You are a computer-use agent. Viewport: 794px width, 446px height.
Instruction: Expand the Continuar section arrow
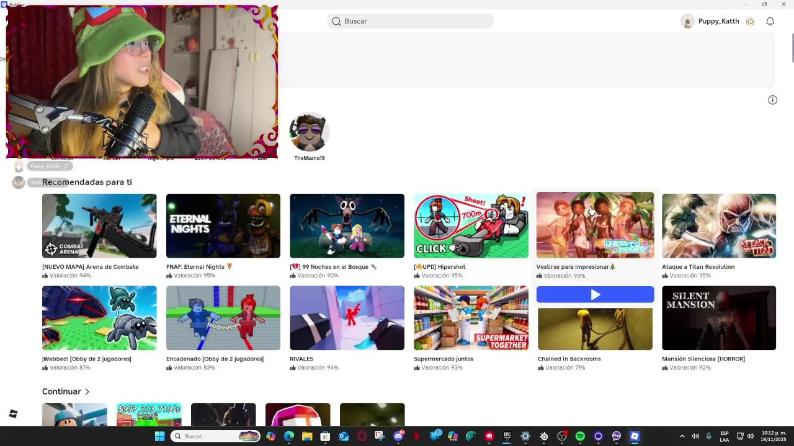pyautogui.click(x=87, y=391)
